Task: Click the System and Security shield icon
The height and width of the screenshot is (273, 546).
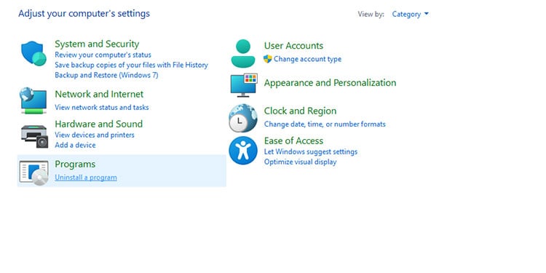Action: coord(33,54)
